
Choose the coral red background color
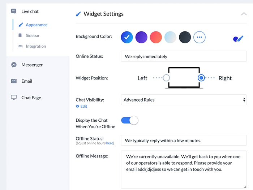pyautogui.click(x=156, y=37)
